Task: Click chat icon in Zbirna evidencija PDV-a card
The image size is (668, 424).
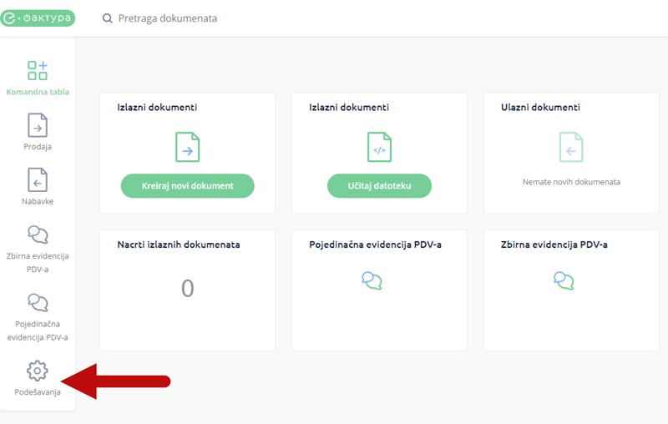Action: coord(564,280)
